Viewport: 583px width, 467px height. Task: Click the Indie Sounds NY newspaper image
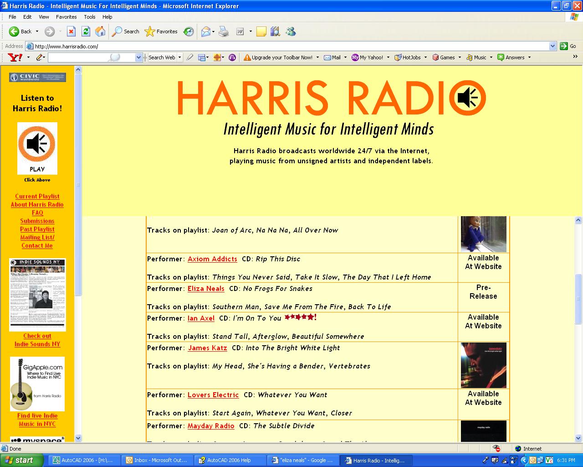pyautogui.click(x=37, y=295)
